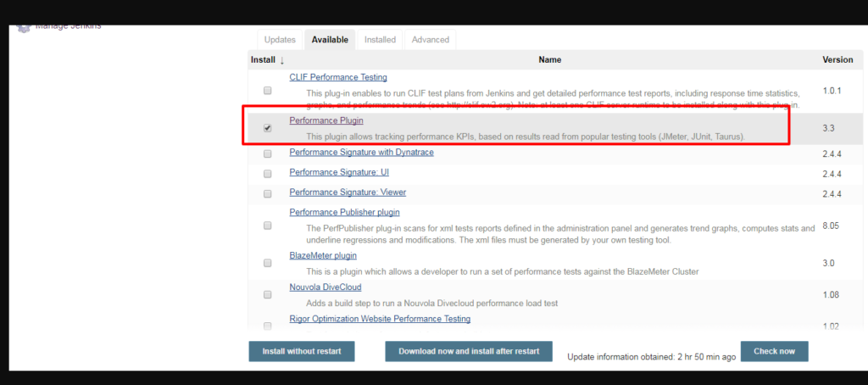The height and width of the screenshot is (385, 868).
Task: Open the CLIF Performance Testing link
Action: click(x=338, y=77)
